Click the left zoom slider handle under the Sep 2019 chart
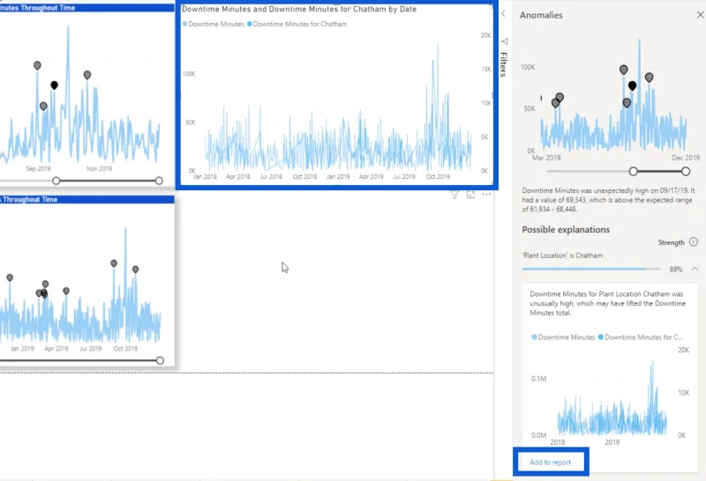Viewport: 706px width, 481px height. coord(56,181)
